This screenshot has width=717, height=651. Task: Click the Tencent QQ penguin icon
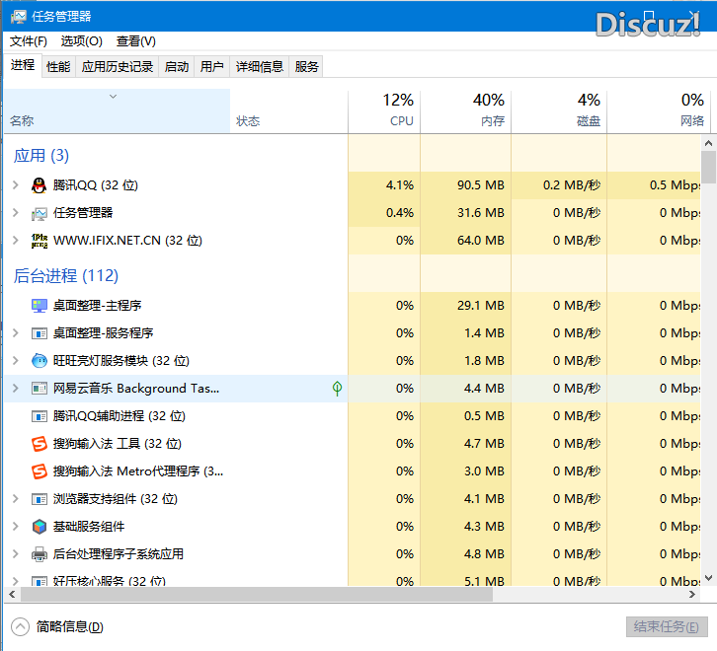tap(40, 185)
